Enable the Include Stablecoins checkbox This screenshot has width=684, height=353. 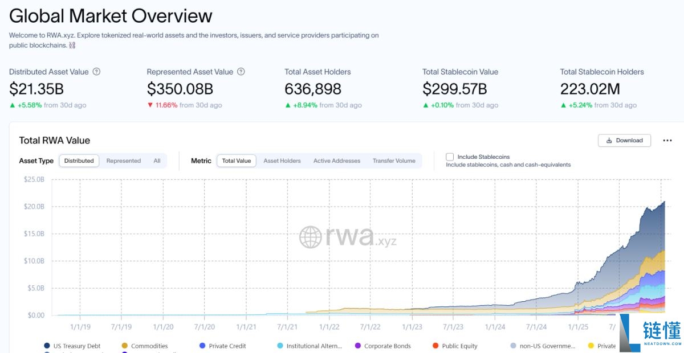[450, 157]
